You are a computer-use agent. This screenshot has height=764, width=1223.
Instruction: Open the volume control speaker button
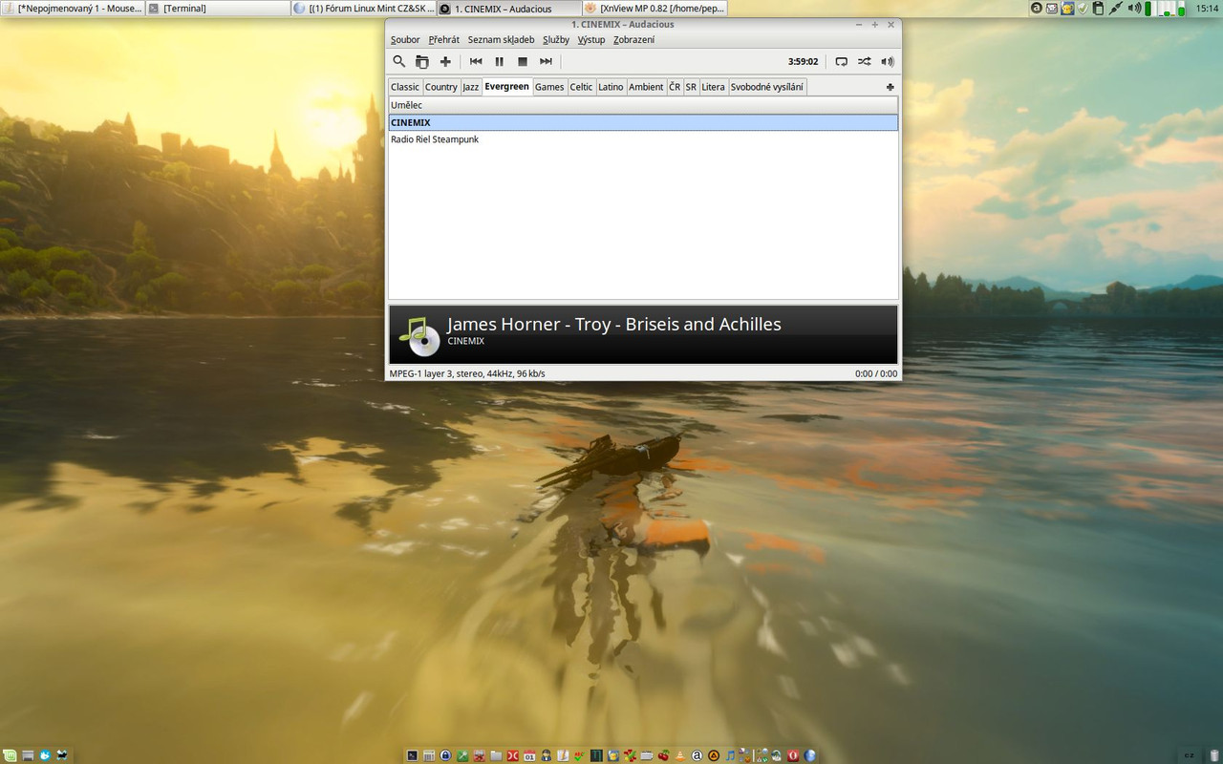click(x=888, y=61)
